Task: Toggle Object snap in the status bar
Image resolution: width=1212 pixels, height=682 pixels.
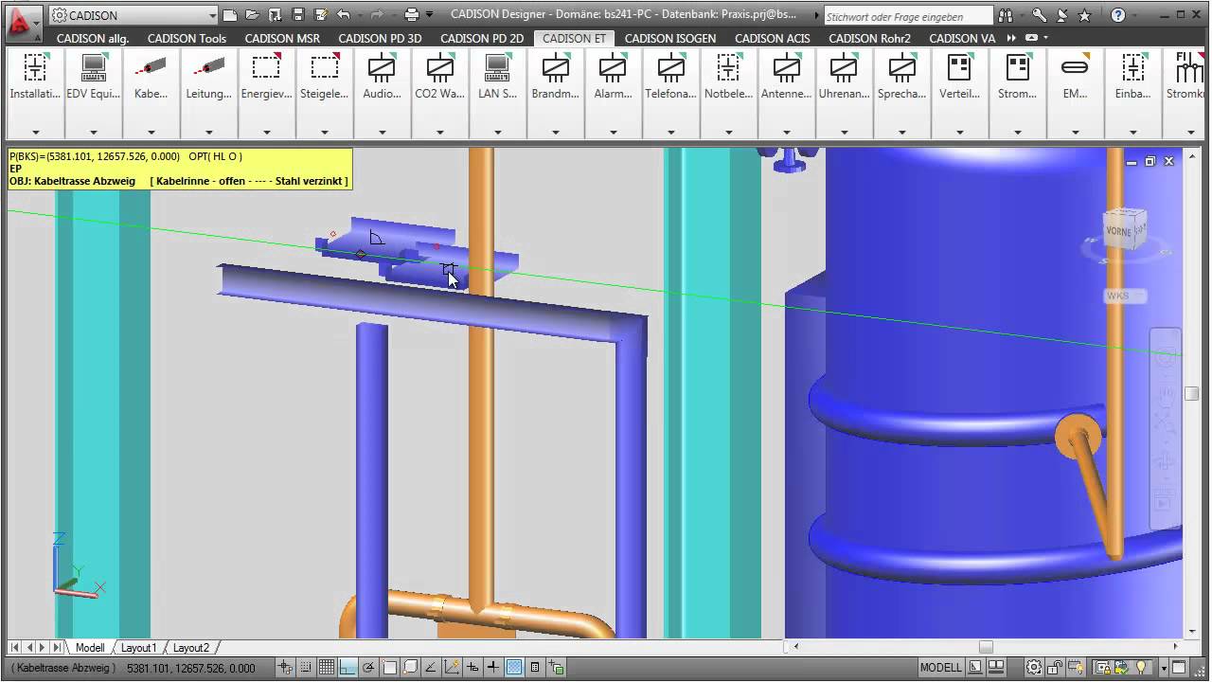Action: coord(389,668)
